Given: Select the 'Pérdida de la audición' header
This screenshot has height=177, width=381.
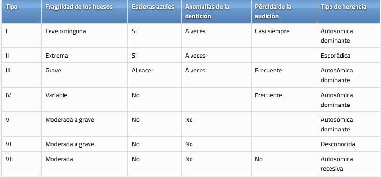Looking at the screenshot, I should click(x=273, y=12).
